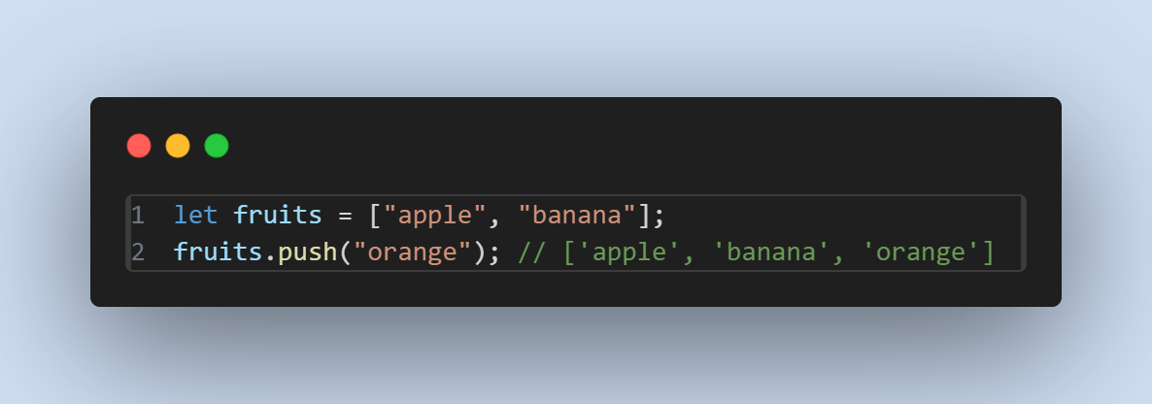Screen dimensions: 1152x404
Task: Click the equals sign on line 1
Action: (x=345, y=217)
